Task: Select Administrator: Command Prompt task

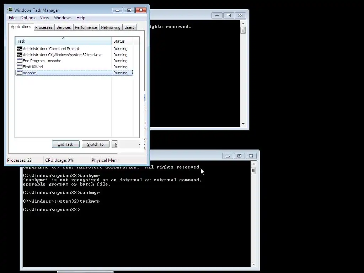Action: [x=74, y=49]
